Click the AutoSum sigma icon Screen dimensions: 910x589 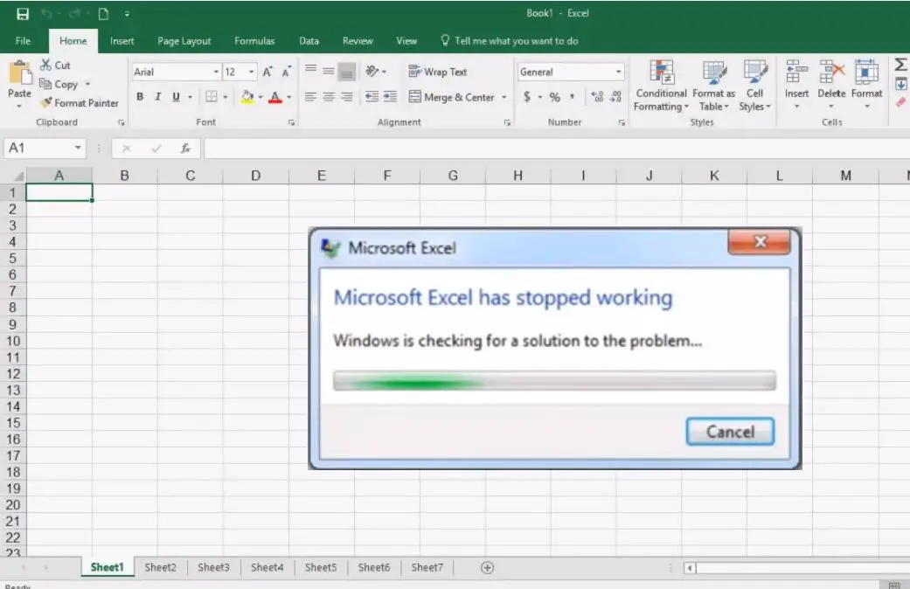900,65
